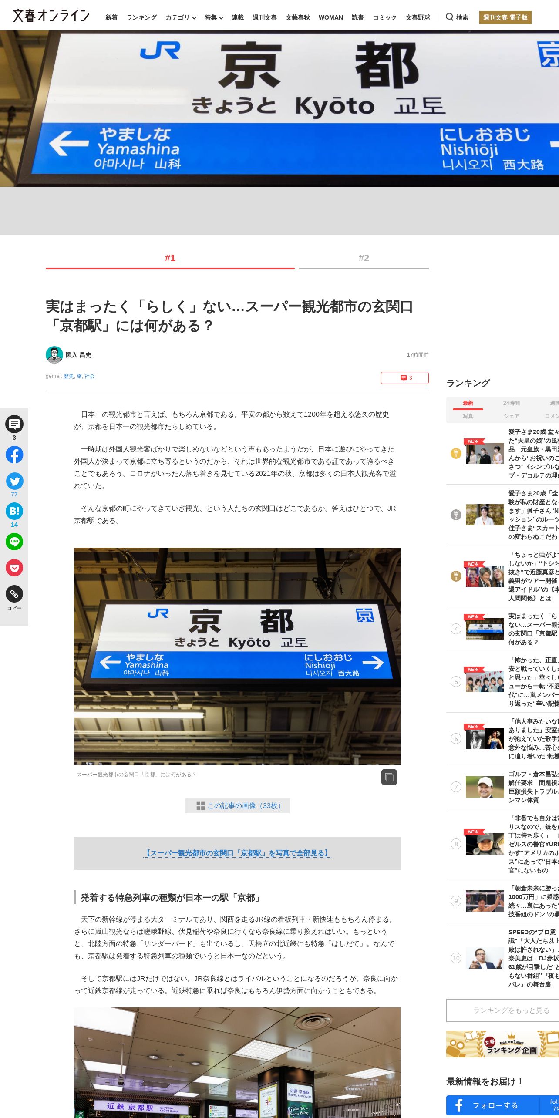
Task: Open 文藝春秋 in the navigation
Action: pyautogui.click(x=298, y=17)
